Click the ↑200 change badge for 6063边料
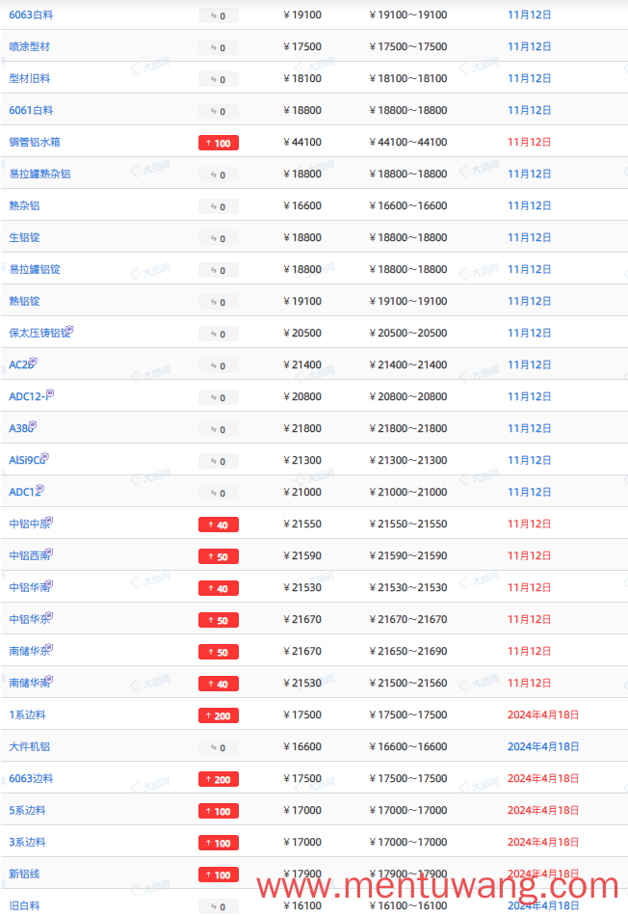This screenshot has height=915, width=628. point(219,779)
